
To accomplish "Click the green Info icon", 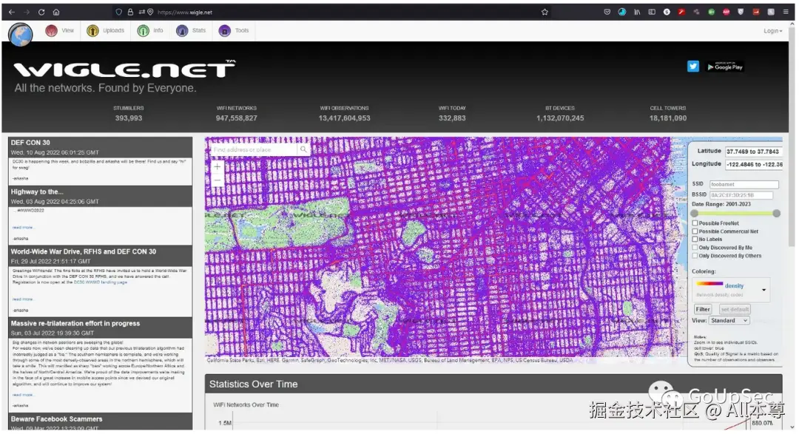I will coord(144,30).
